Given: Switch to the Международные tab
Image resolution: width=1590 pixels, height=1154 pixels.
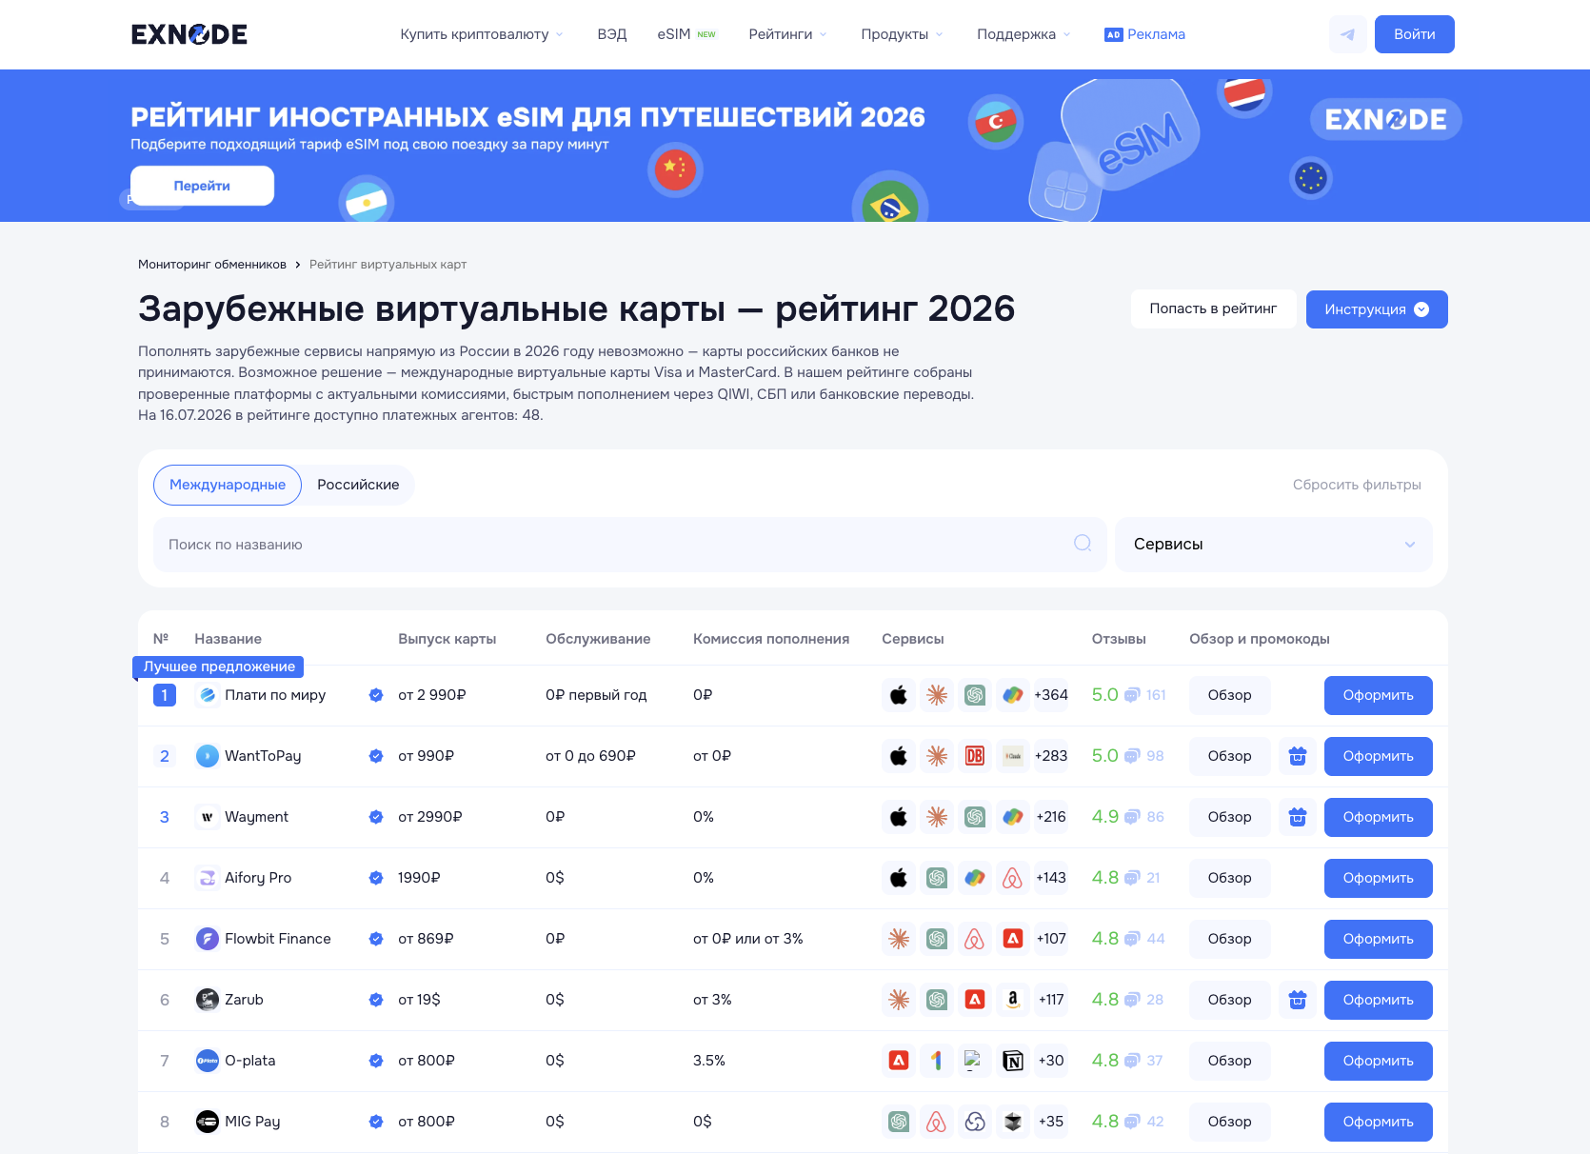Looking at the screenshot, I should coord(228,485).
